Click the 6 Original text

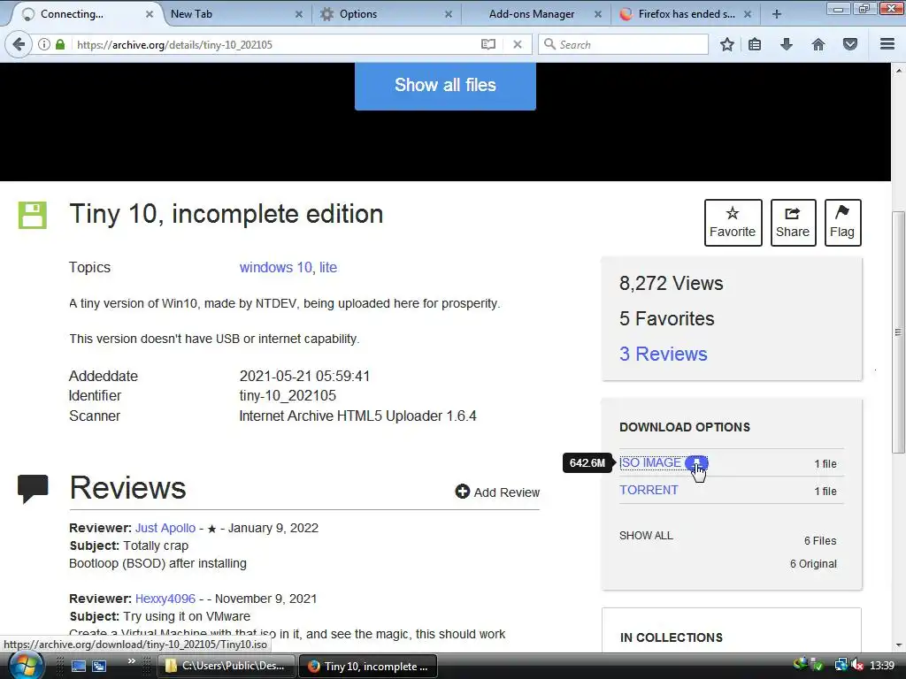point(813,564)
